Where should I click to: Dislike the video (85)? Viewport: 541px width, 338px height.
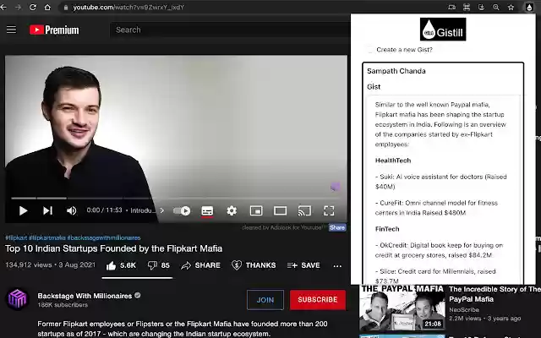pyautogui.click(x=159, y=265)
